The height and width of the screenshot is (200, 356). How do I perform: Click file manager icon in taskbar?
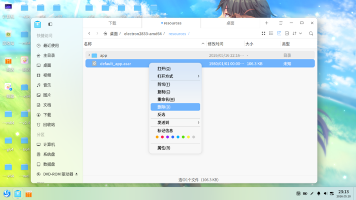18,194
